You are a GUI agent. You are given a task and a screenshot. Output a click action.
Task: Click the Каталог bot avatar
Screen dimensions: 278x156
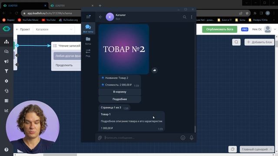coord(110,17)
